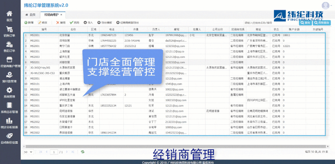Open 售后订单 in the sidebar
This screenshot has height=164, width=335.
click(9, 47)
